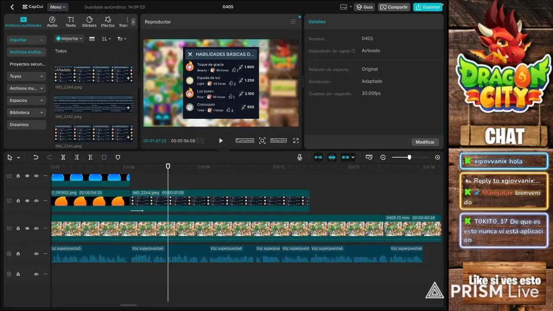Mute the 0405 (1).mov video track

pyautogui.click(x=36, y=228)
